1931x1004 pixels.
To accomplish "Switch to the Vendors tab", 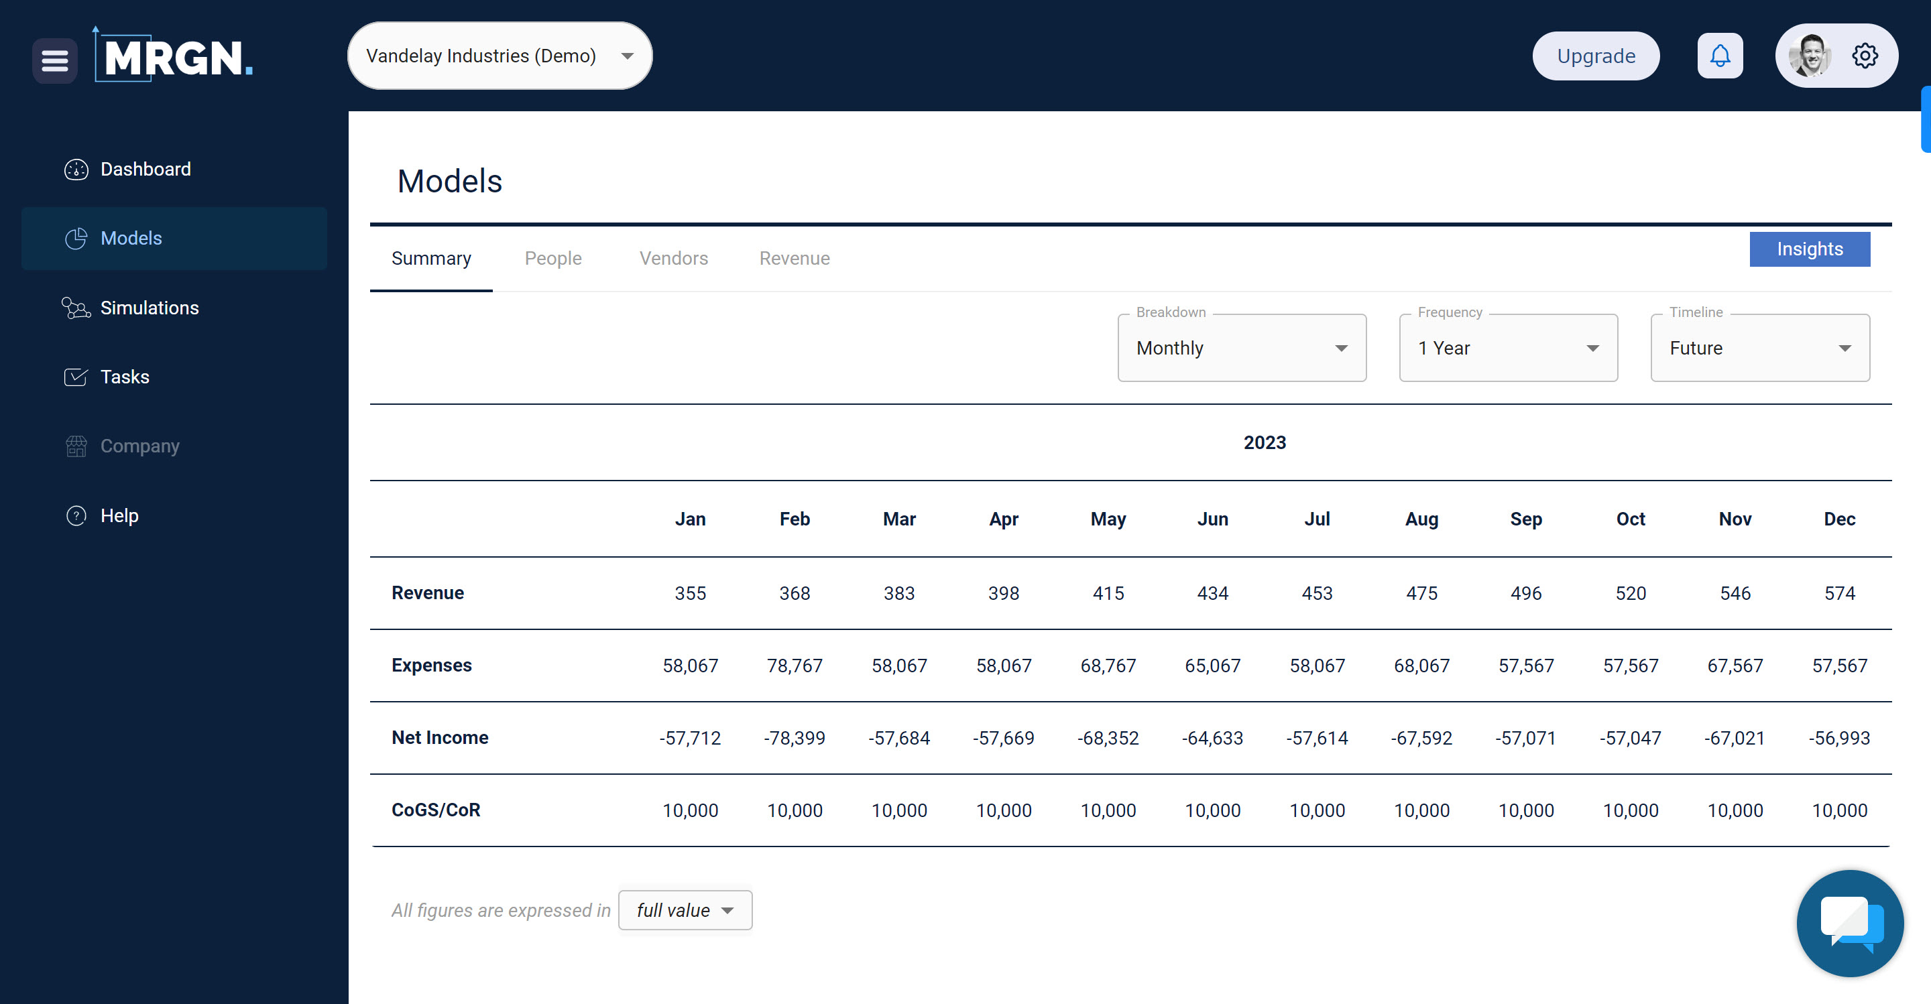I will click(673, 259).
